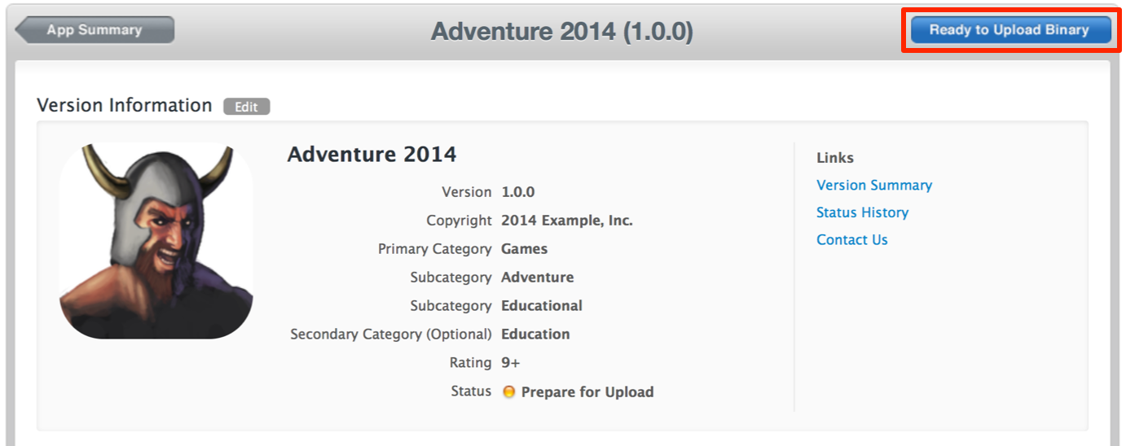Viewport: 1126px width, 446px height.
Task: Click the page title Adventure 2014 (1.0.0)
Action: point(562,32)
